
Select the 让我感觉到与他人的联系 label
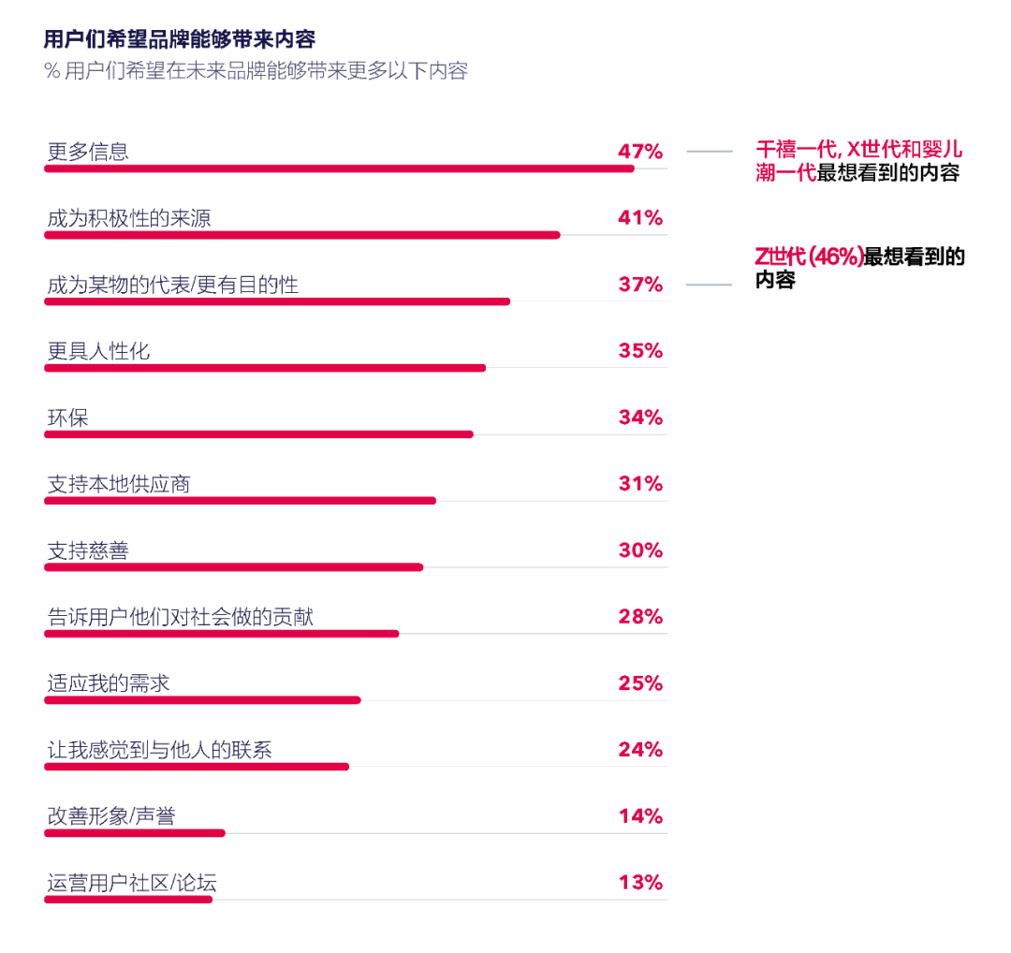point(160,750)
